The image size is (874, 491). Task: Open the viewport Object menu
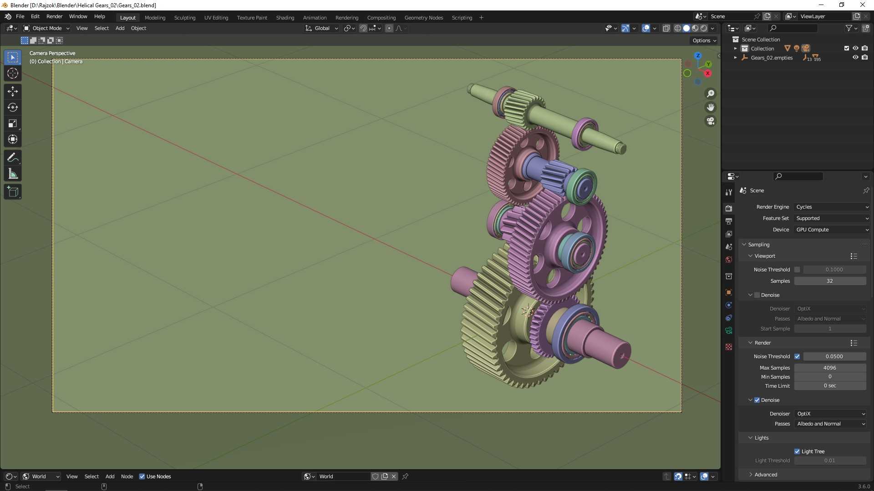point(138,28)
